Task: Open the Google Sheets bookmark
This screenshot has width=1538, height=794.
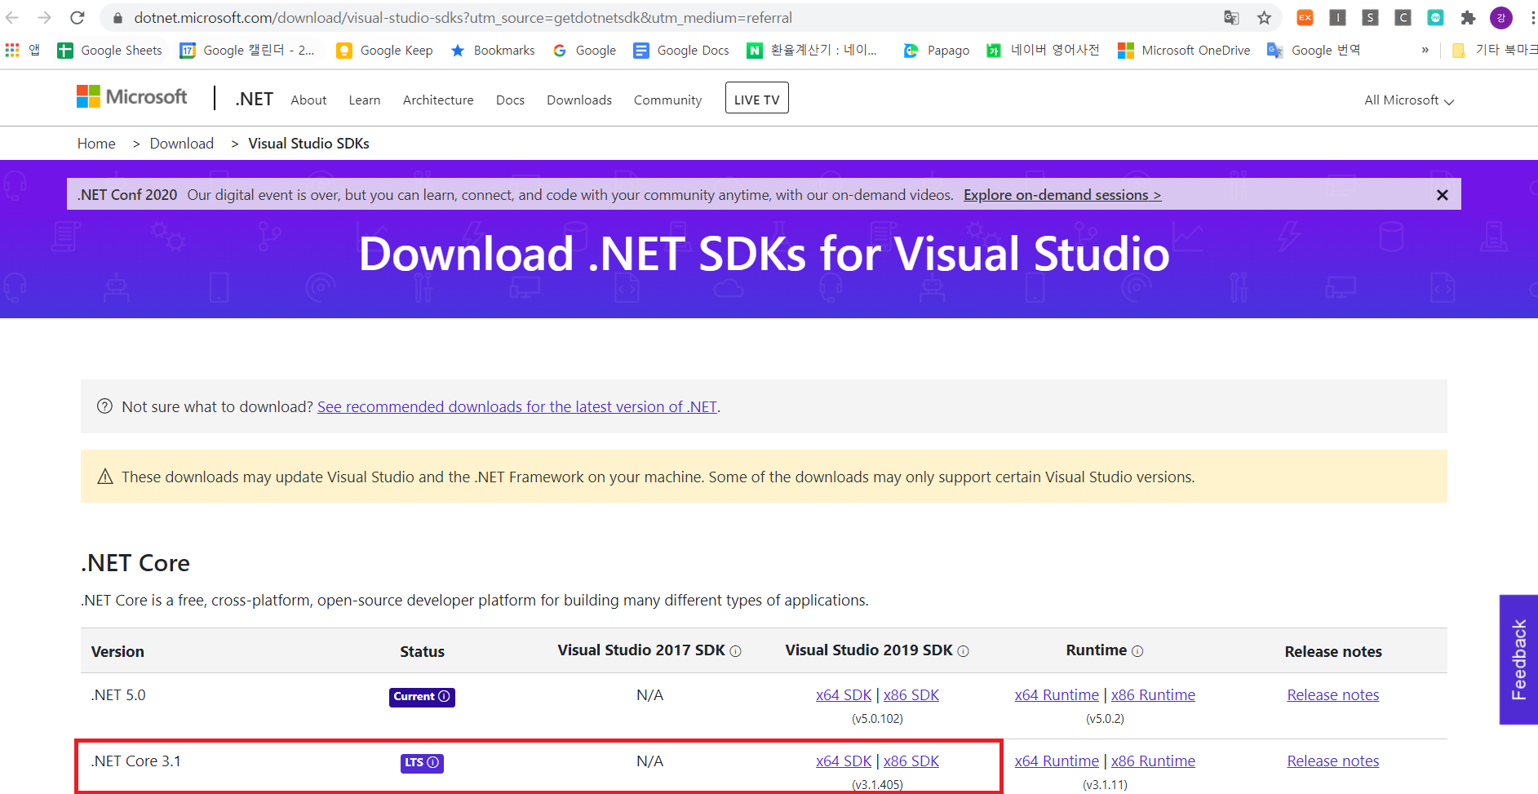Action: coord(109,50)
